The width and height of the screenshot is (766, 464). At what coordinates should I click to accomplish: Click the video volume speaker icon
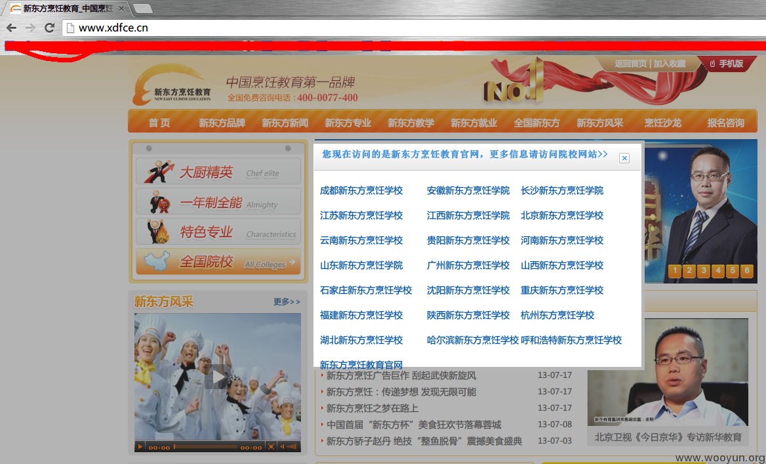[283, 446]
